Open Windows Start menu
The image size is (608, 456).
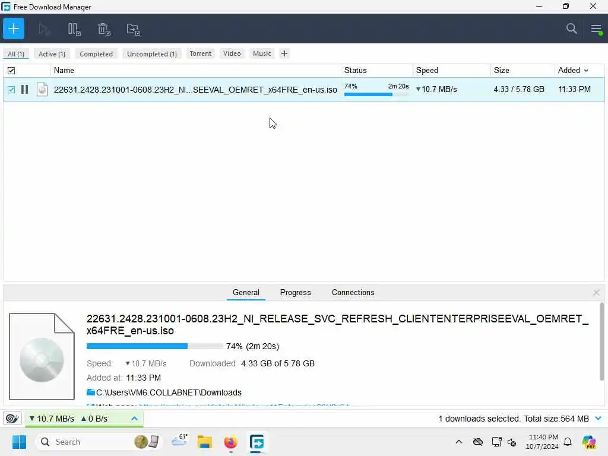pos(19,442)
